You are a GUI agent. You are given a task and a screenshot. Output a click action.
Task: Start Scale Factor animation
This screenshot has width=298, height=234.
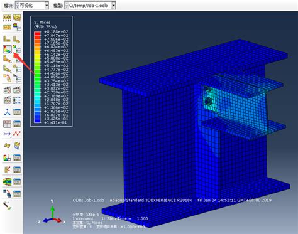(7, 90)
